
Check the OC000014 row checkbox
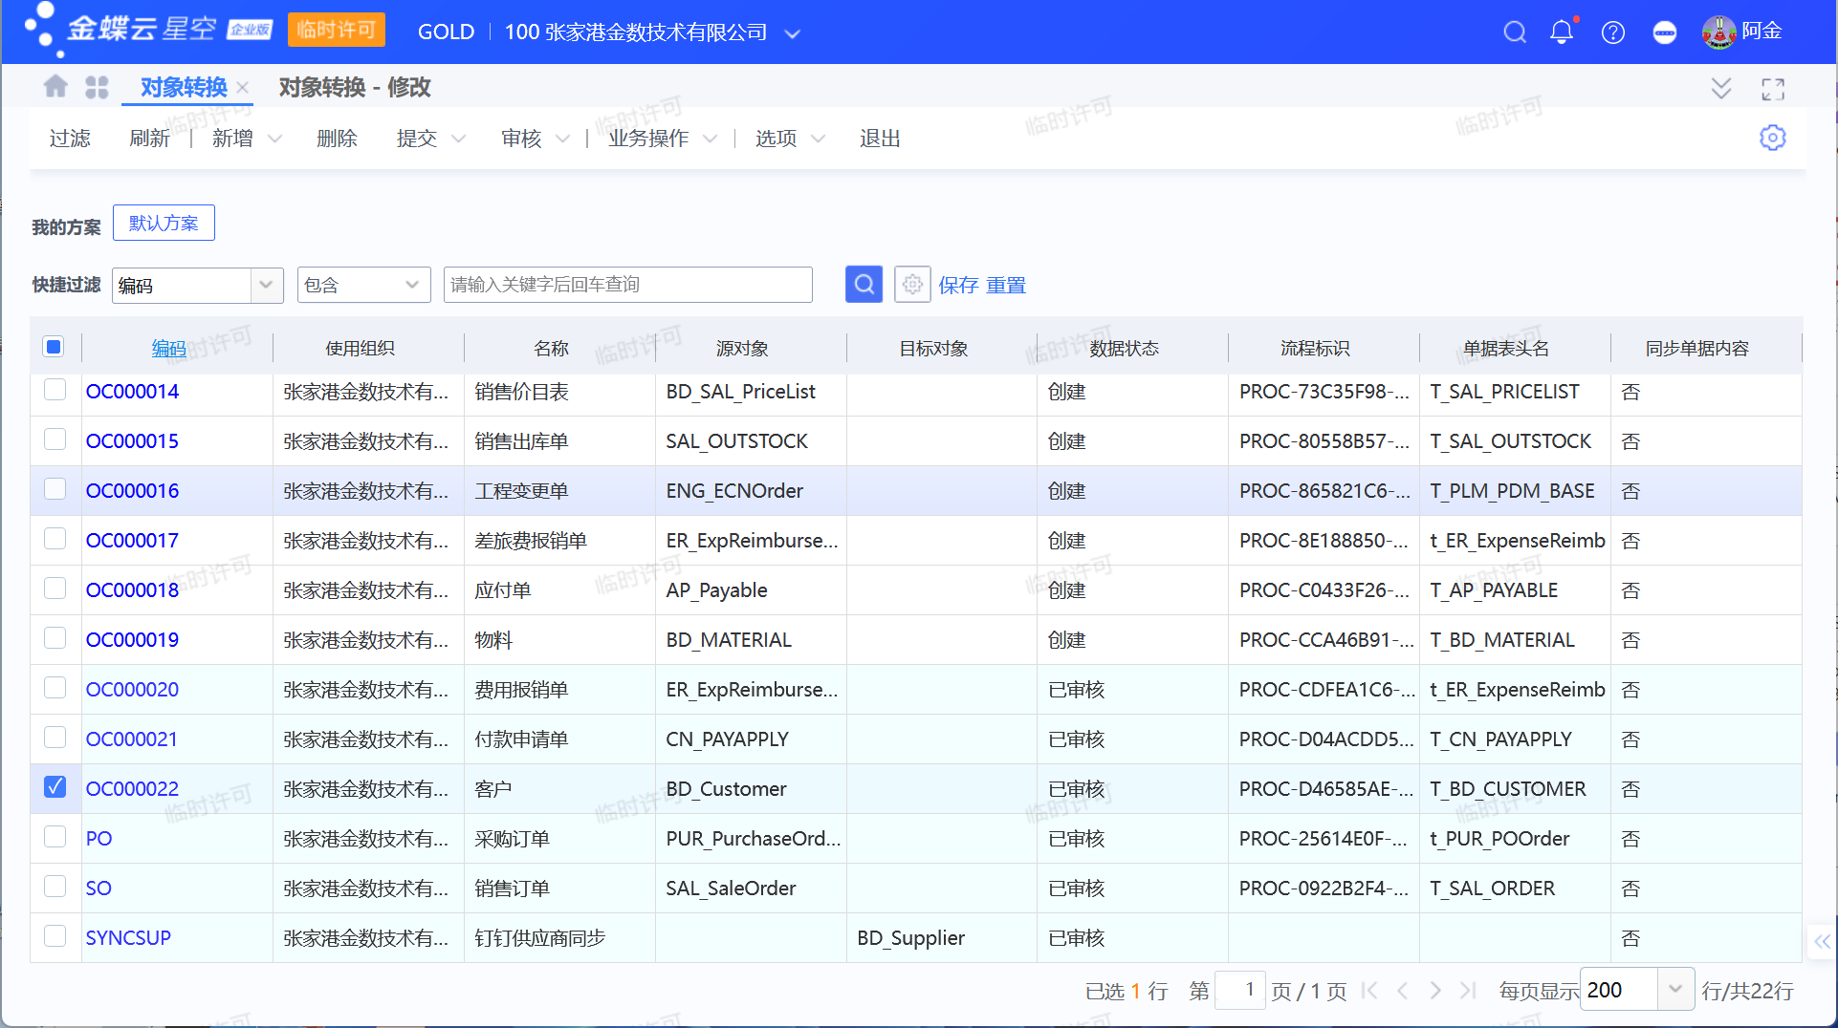tap(55, 391)
